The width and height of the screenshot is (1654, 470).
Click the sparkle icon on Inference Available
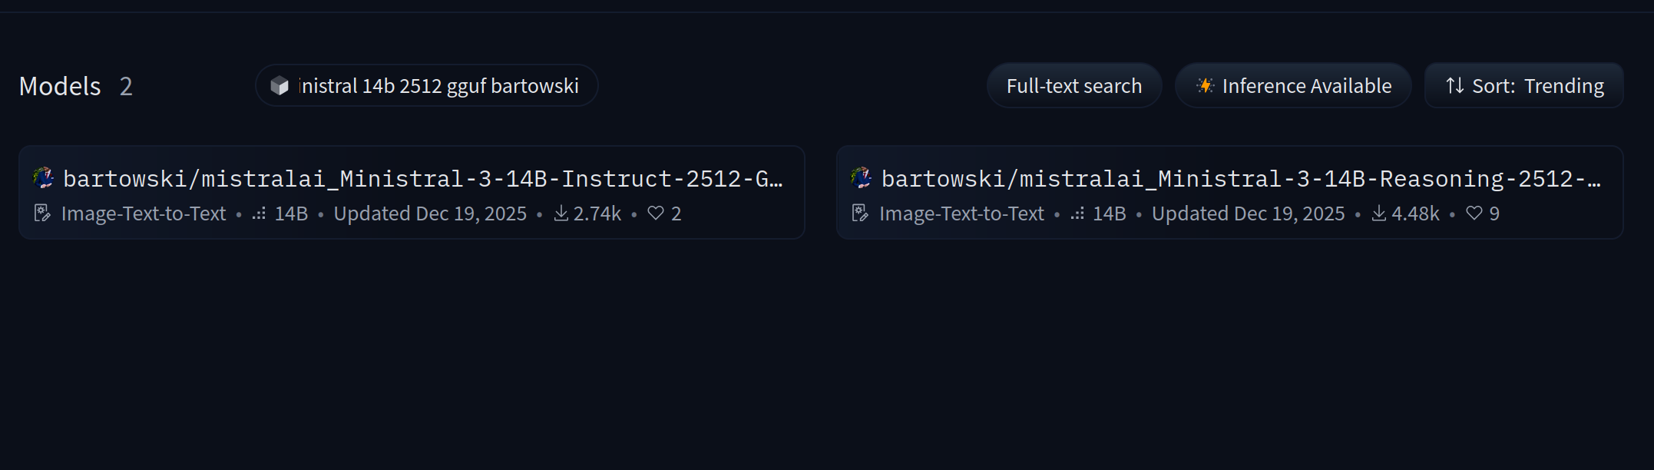click(1206, 85)
